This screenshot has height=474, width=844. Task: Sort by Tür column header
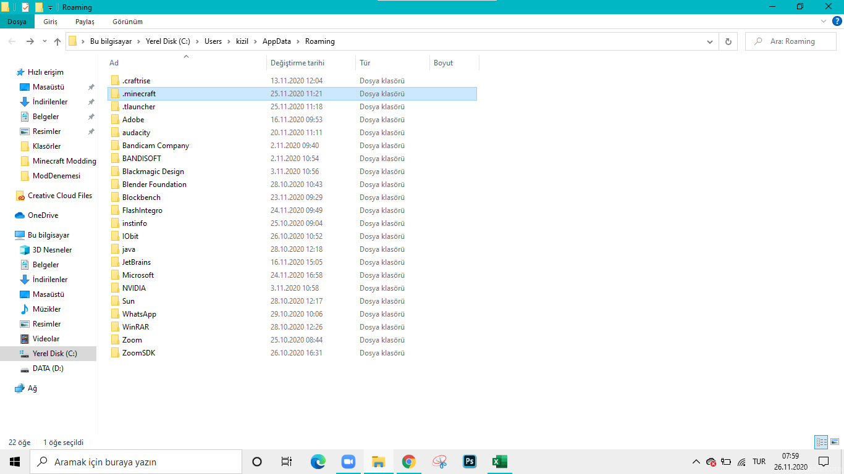pyautogui.click(x=365, y=63)
